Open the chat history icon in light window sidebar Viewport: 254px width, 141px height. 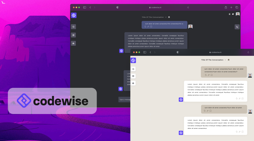pos(133,69)
